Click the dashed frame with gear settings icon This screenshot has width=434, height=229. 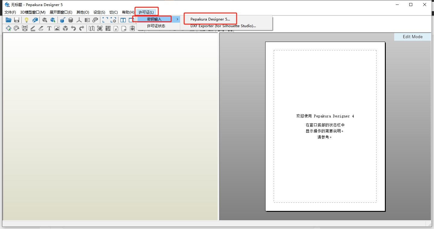click(x=113, y=20)
